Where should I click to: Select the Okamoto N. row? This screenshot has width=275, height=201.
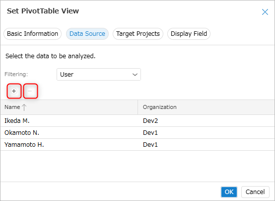[x=137, y=133]
